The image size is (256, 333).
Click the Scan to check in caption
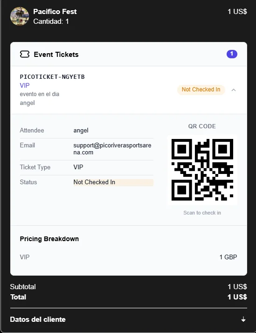202,213
